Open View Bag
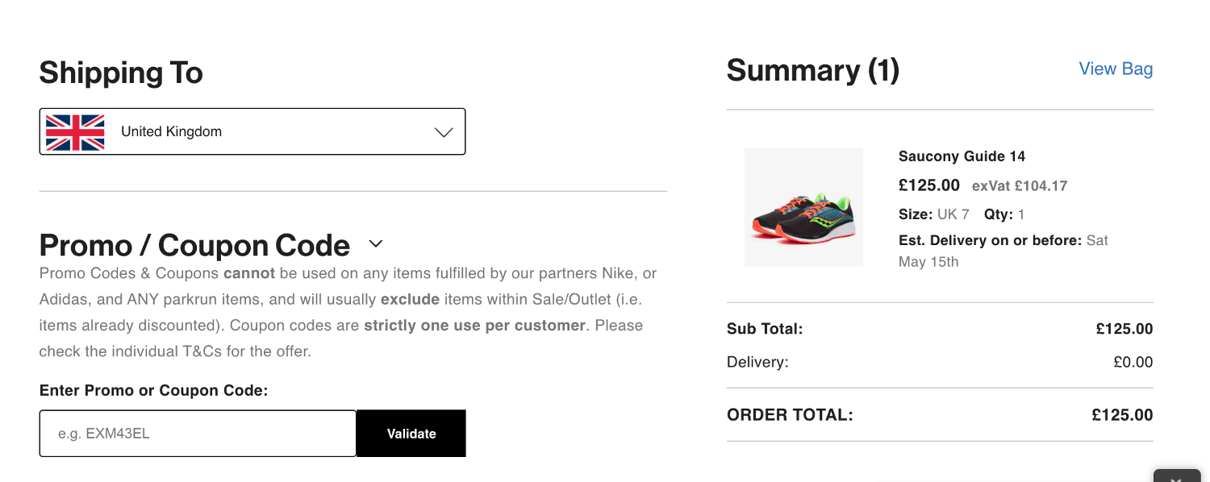The height and width of the screenshot is (482, 1210). point(1115,69)
